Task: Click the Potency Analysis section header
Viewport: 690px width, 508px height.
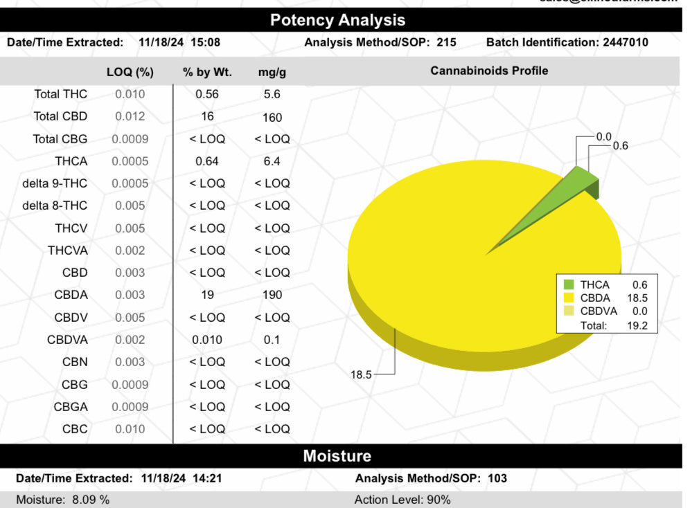Action: 337,20
